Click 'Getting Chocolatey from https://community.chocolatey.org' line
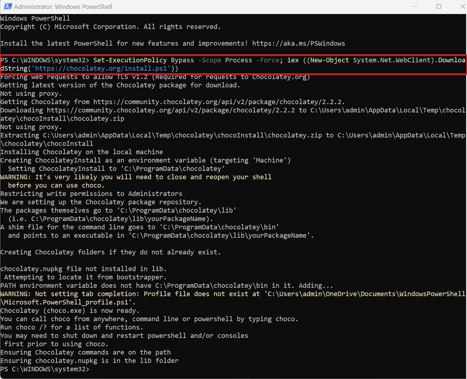 coord(173,102)
